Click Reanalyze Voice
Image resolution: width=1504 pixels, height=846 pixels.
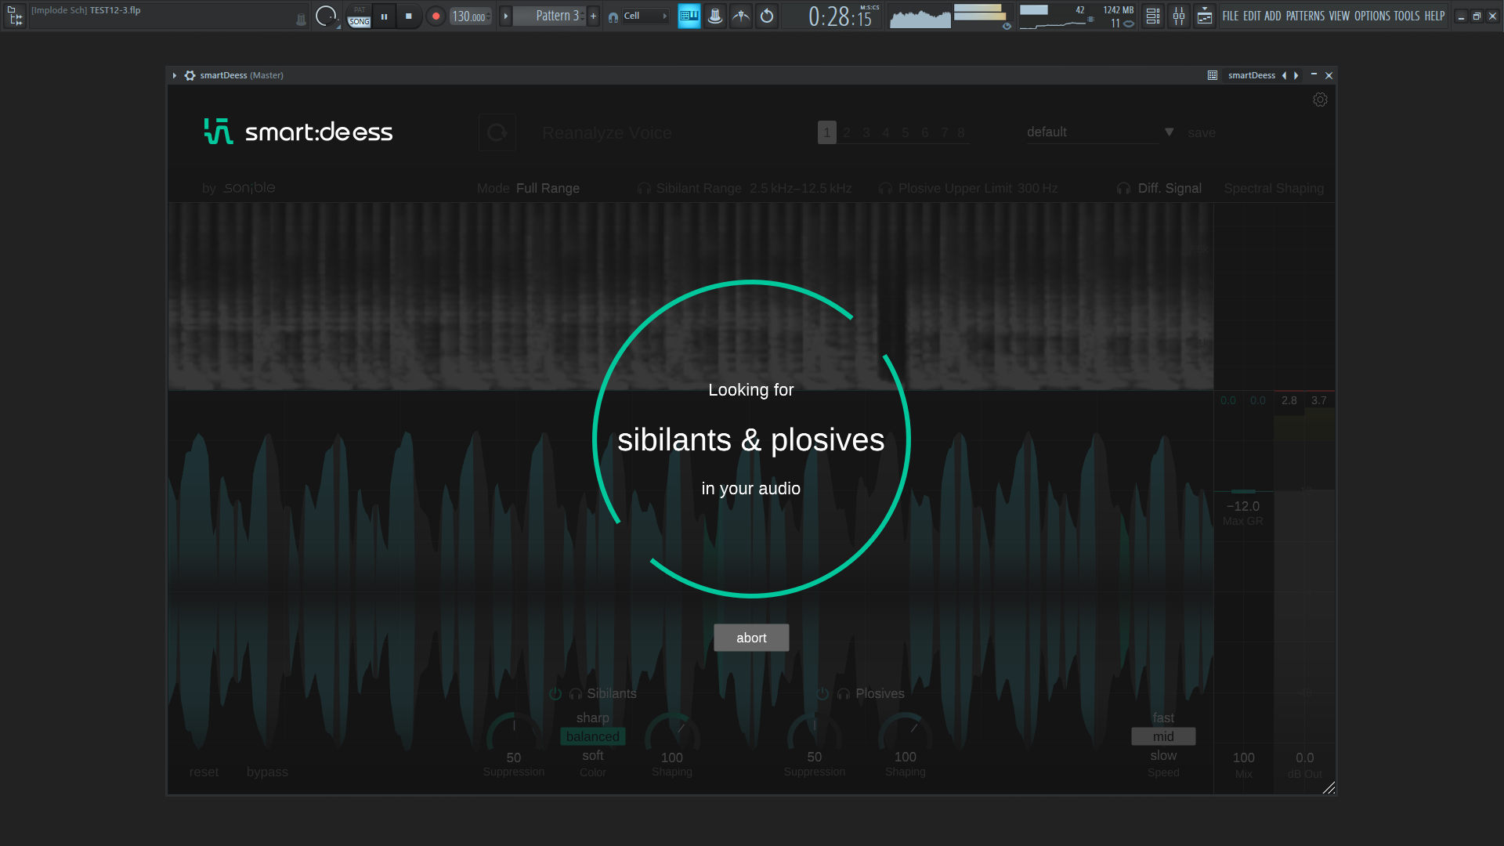[x=607, y=133]
